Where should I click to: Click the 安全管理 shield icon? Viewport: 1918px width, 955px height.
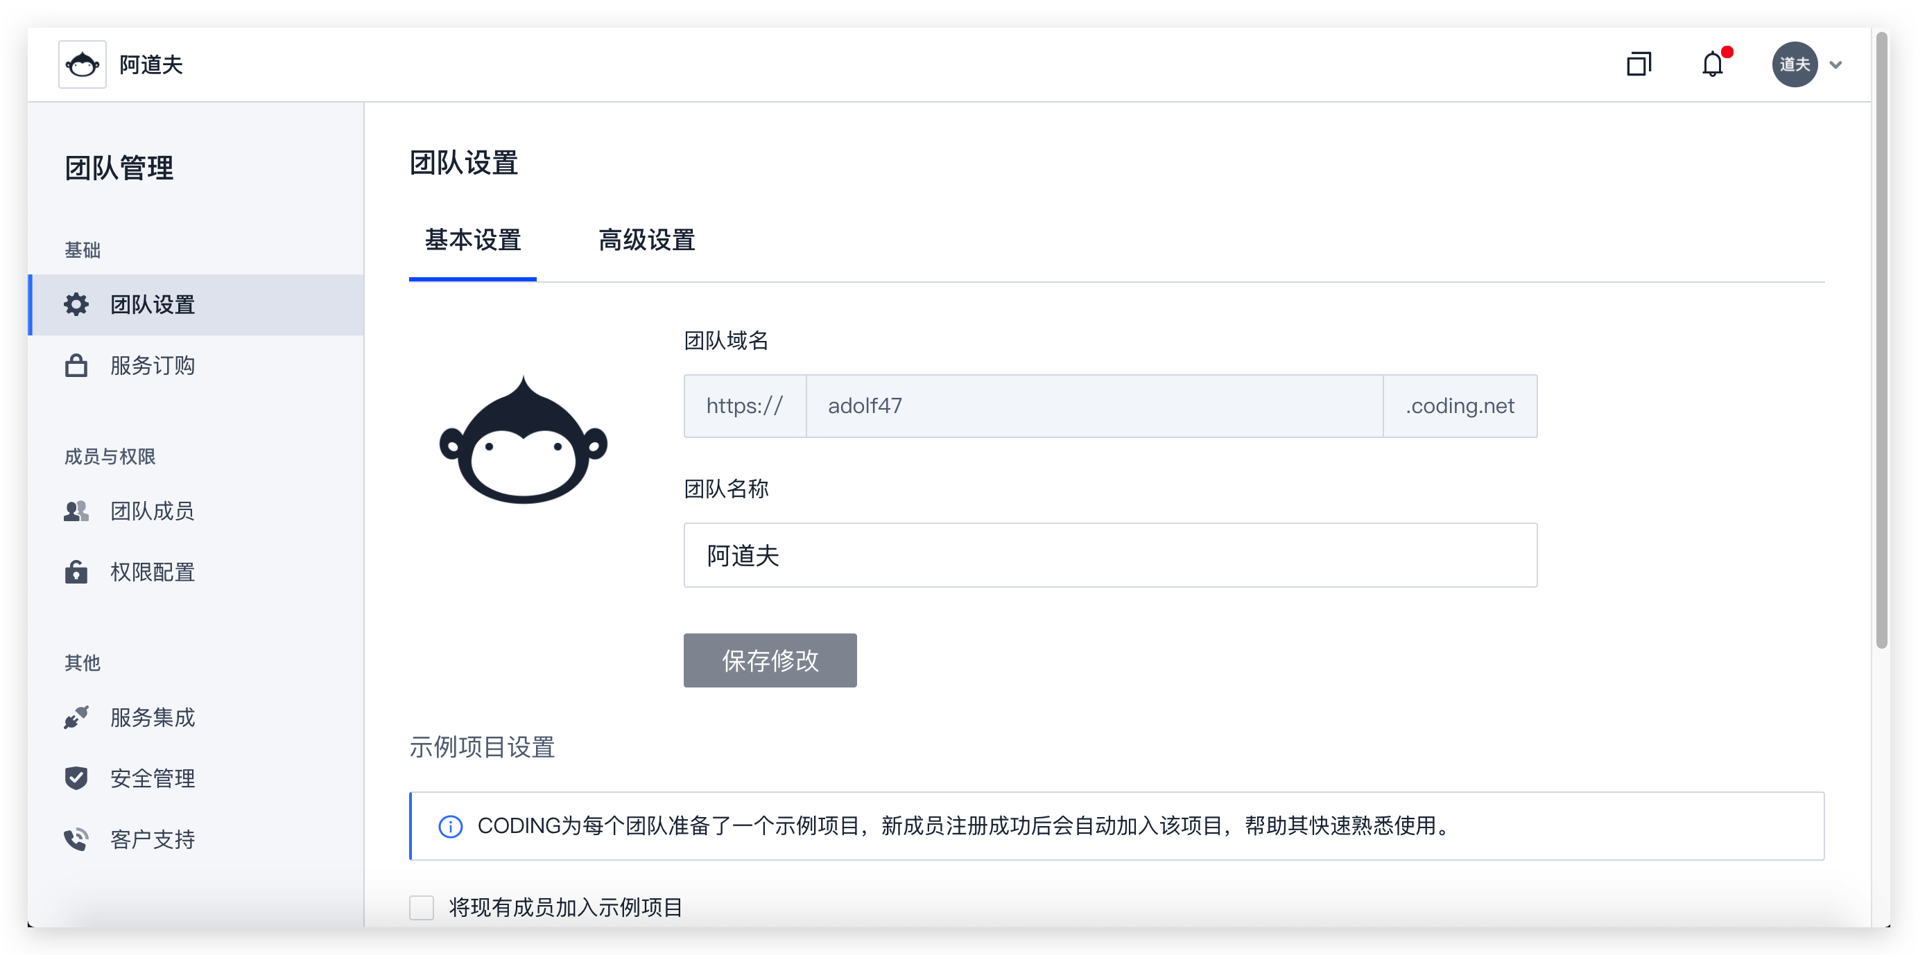(x=76, y=778)
